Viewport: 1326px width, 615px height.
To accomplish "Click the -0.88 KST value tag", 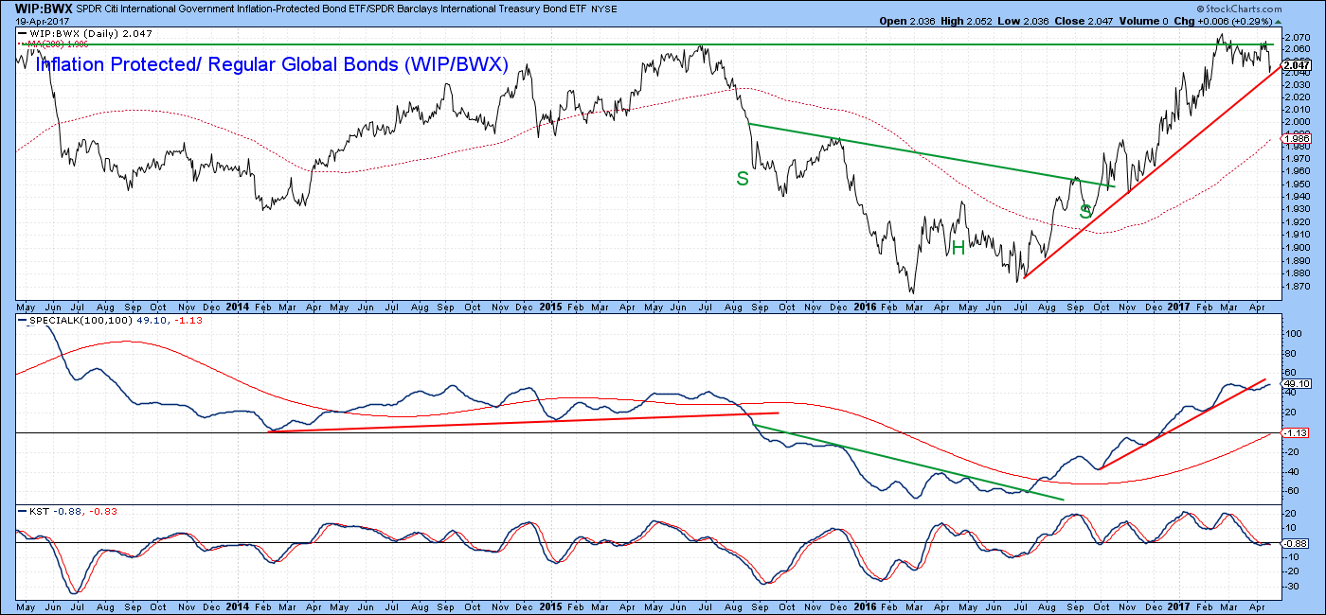I will (1295, 543).
